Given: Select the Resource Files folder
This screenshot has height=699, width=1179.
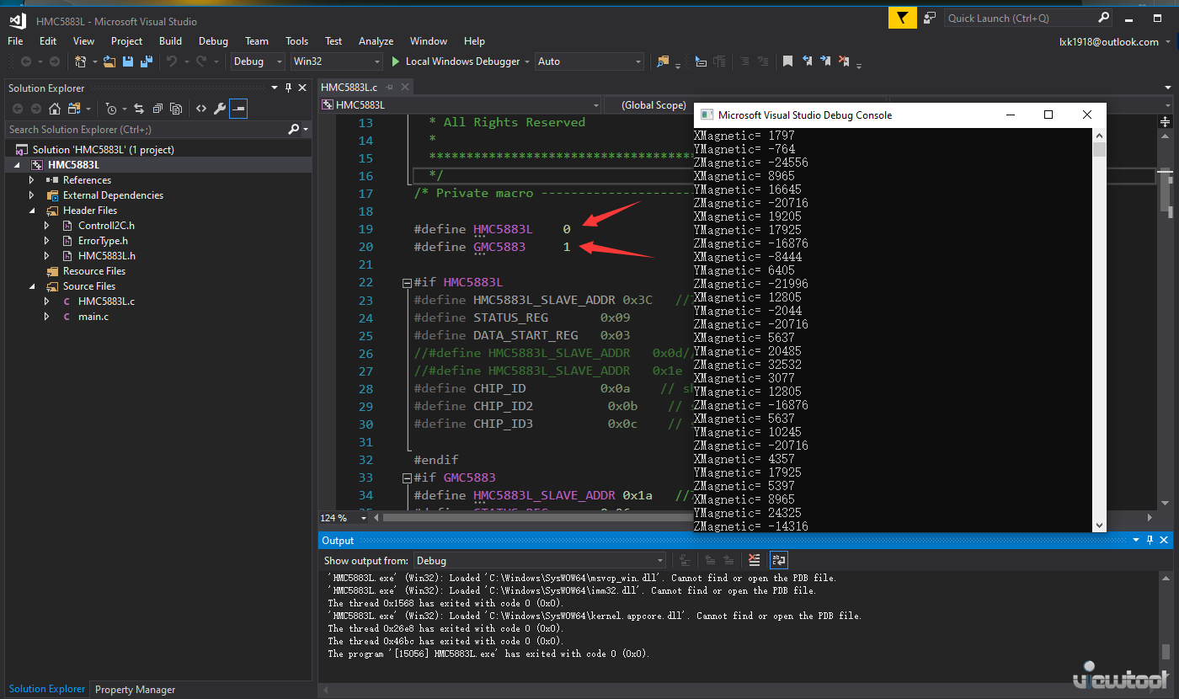Looking at the screenshot, I should point(94,271).
